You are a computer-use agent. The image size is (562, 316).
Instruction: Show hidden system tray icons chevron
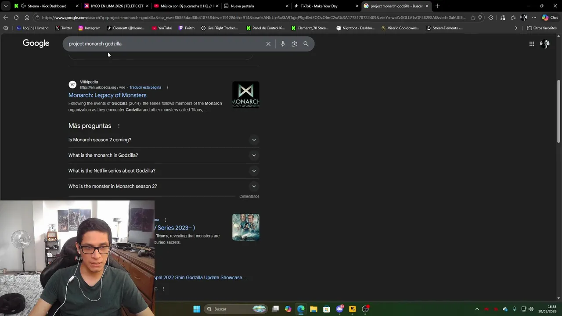click(x=477, y=309)
